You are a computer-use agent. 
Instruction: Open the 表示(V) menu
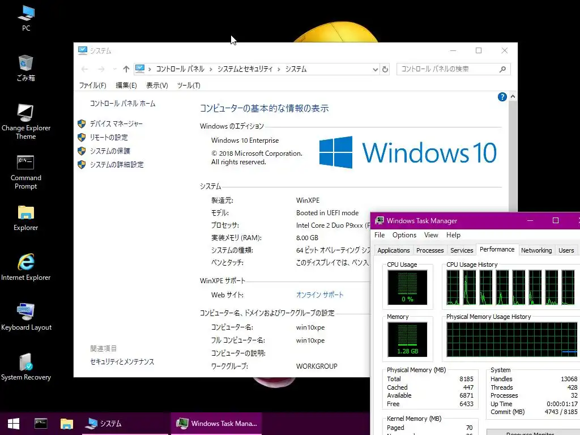point(157,86)
